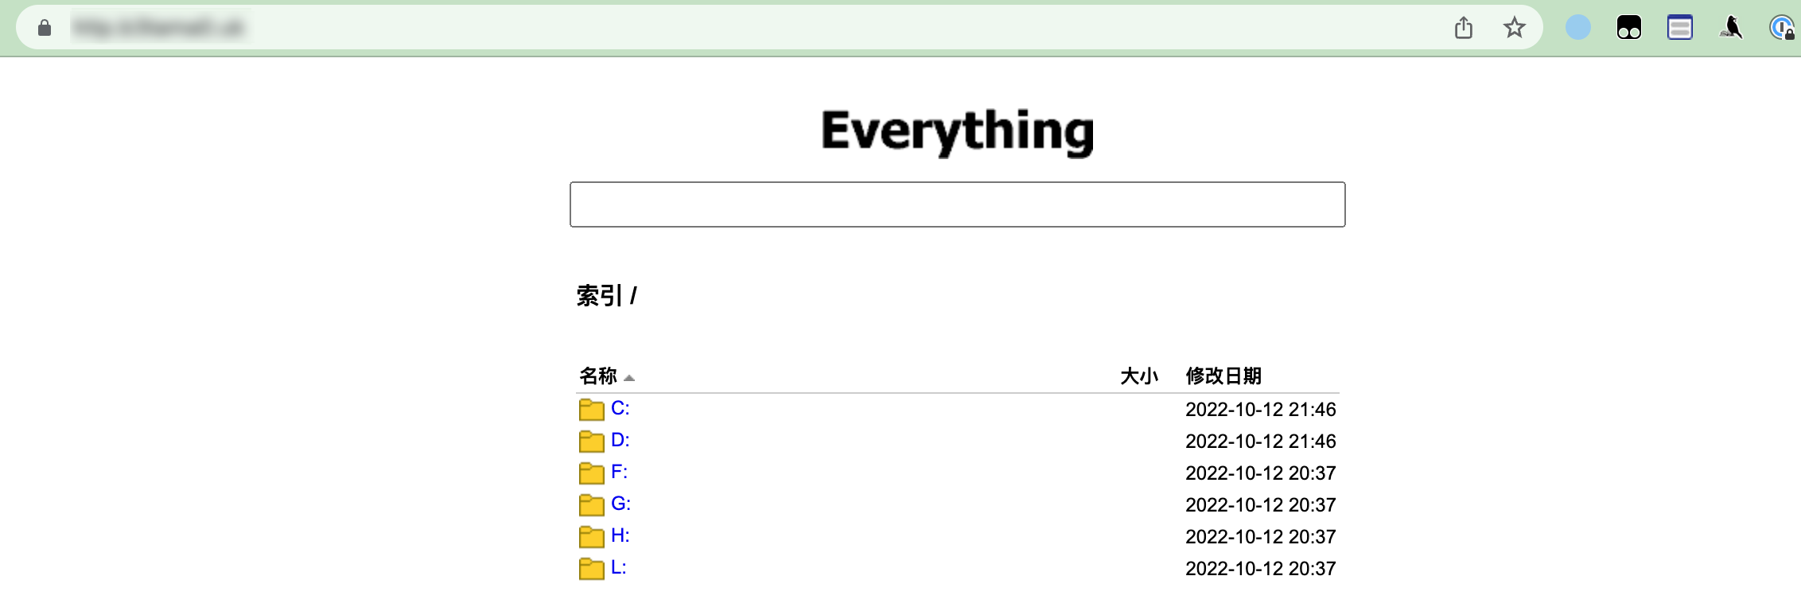Sort by 大小 column header

tap(1139, 376)
